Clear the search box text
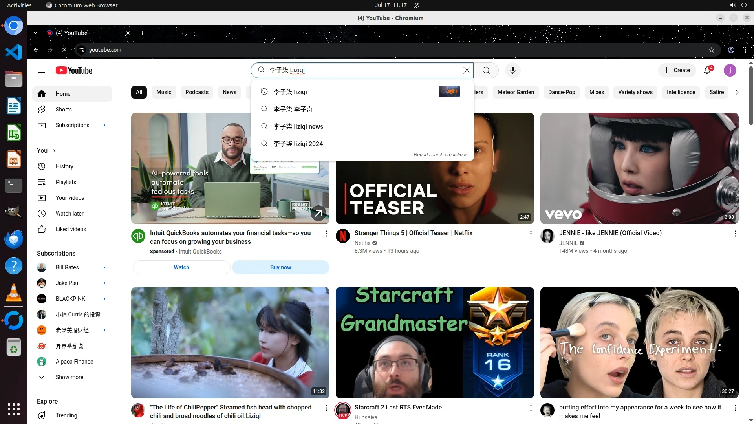Screen dimensions: 754x424 467,70
